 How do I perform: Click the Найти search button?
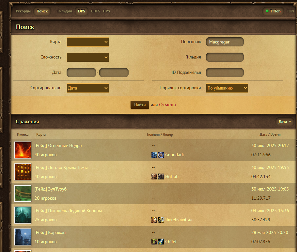point(140,105)
